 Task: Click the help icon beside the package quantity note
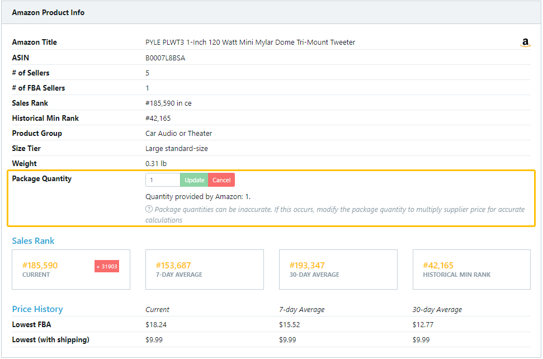point(149,209)
